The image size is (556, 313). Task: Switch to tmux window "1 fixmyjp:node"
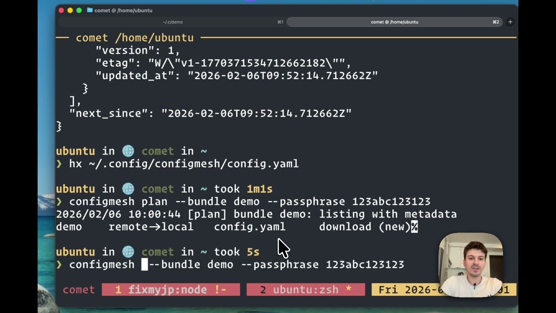(x=171, y=290)
